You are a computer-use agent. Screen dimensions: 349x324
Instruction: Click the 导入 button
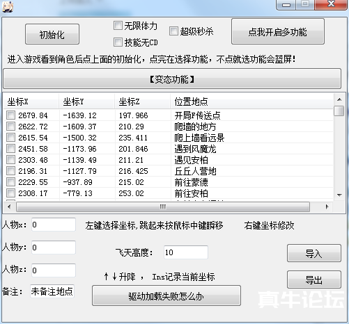314,253
